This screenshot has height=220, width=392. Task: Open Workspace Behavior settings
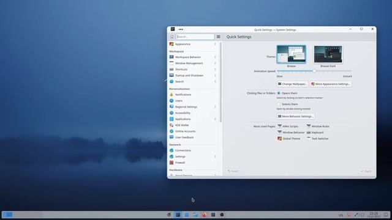click(193, 57)
